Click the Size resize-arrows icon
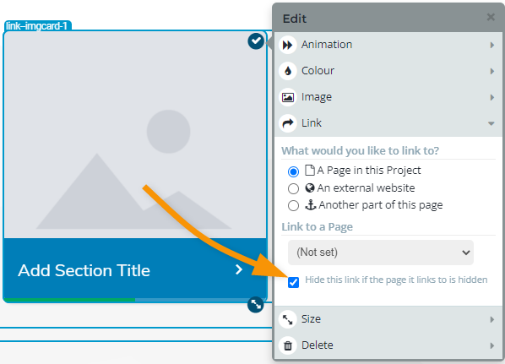 pyautogui.click(x=288, y=319)
